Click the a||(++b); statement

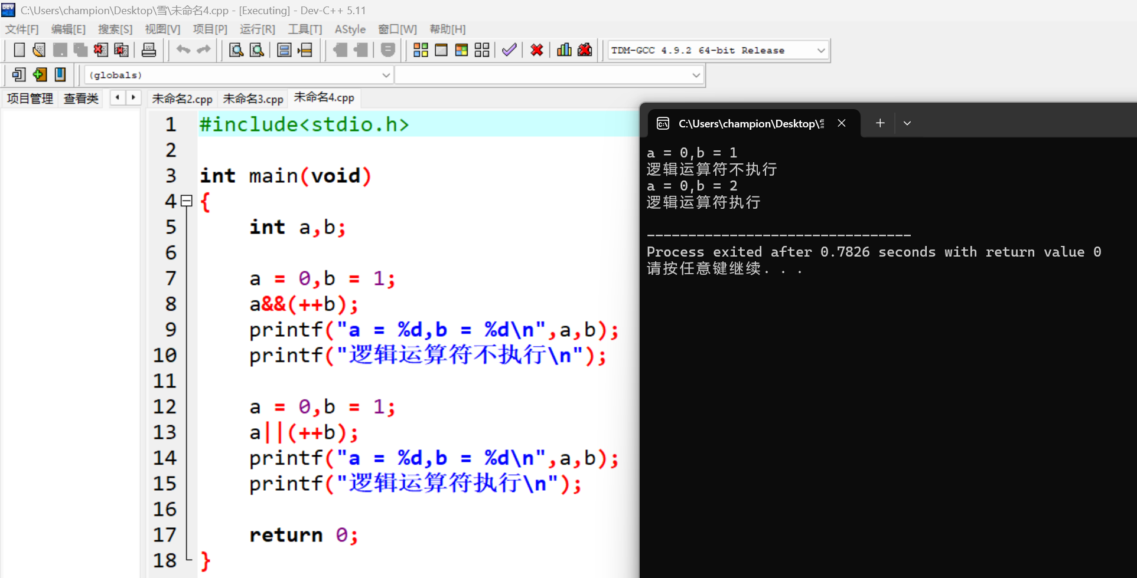tap(304, 433)
